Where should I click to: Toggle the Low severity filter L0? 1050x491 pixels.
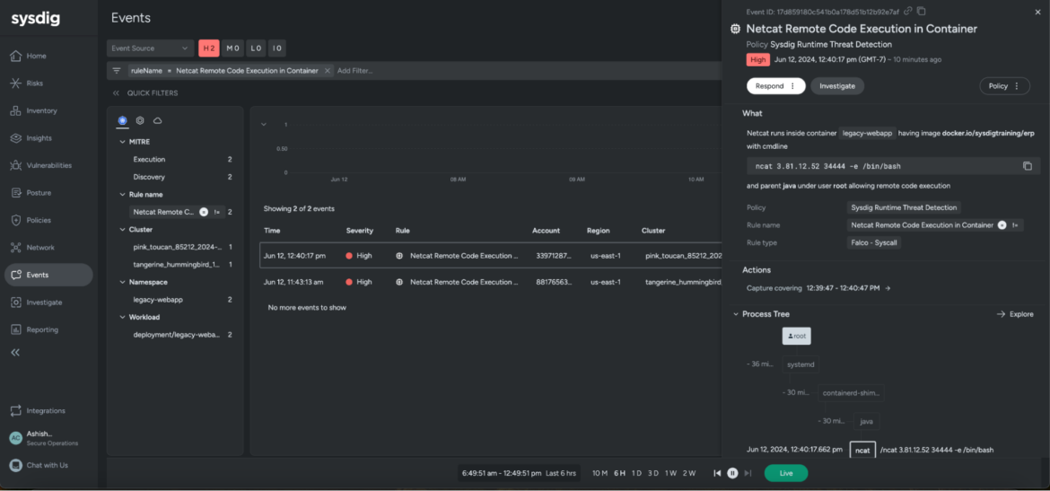coord(255,48)
